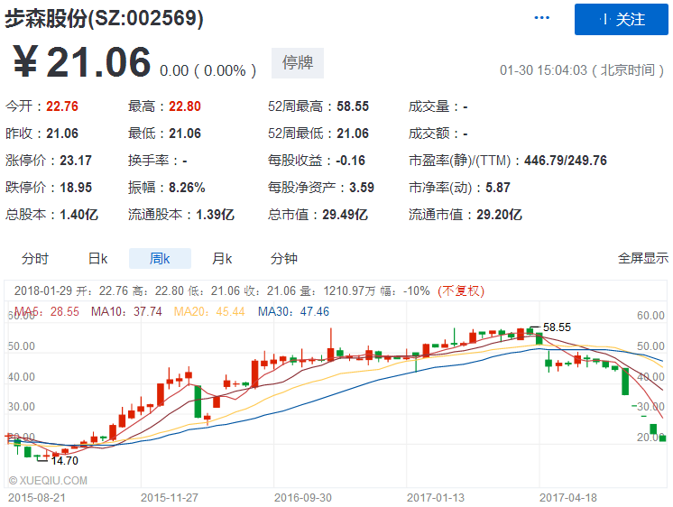
Task: Switch to the 月k chart tab
Action: (222, 258)
